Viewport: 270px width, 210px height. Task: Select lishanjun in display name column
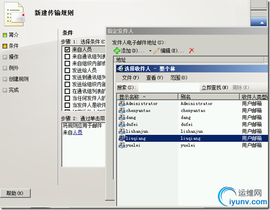click(x=137, y=131)
